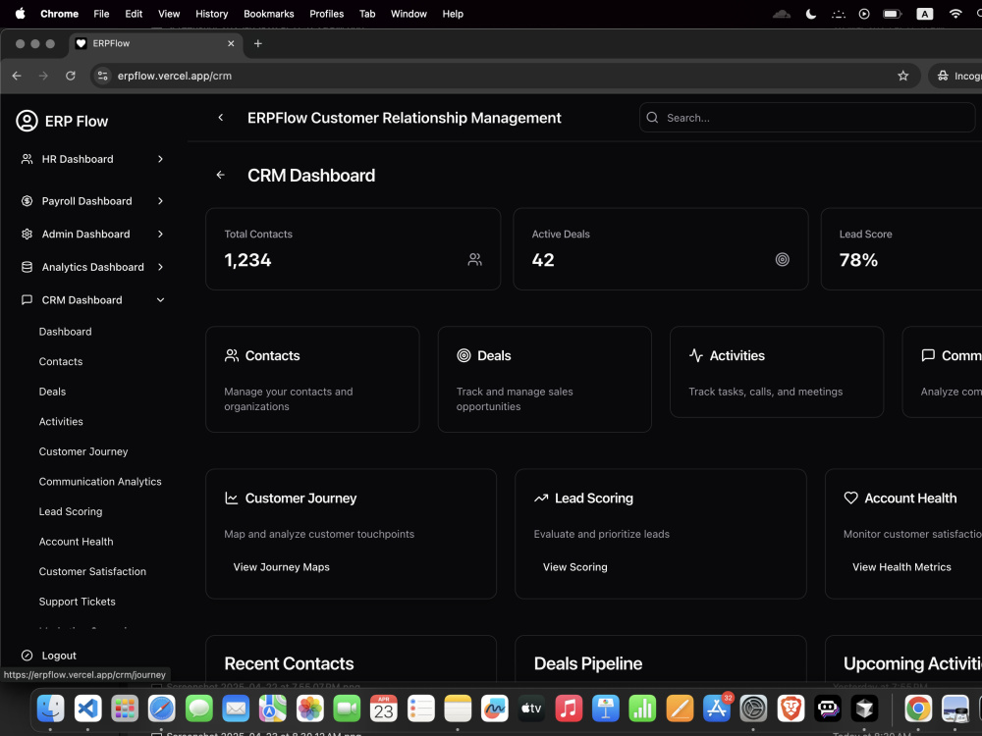Open the Bookmarks menu

(269, 14)
